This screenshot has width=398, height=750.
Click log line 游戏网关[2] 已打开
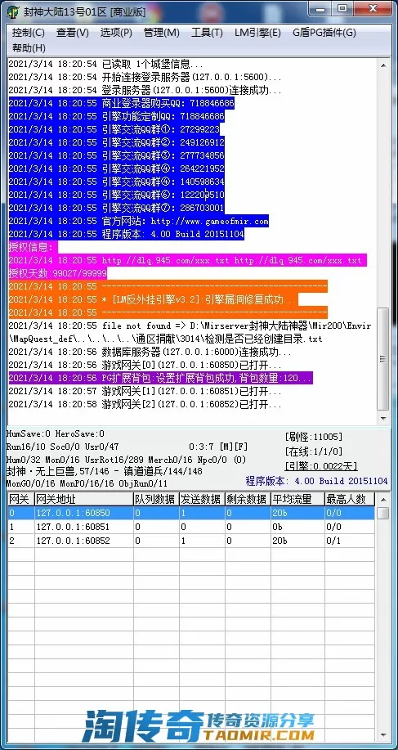tap(145, 405)
